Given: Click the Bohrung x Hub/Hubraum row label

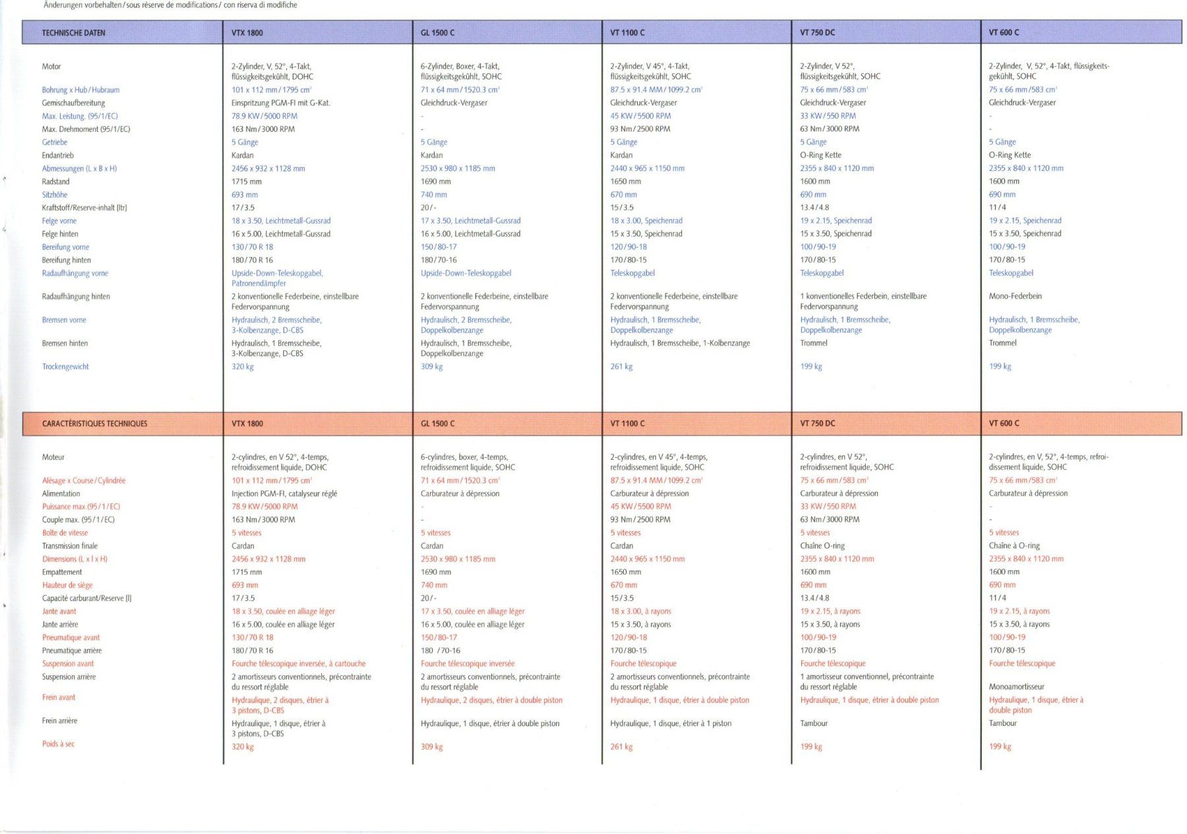Looking at the screenshot, I should 80,90.
